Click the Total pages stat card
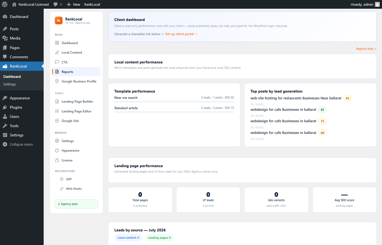 click(x=140, y=200)
